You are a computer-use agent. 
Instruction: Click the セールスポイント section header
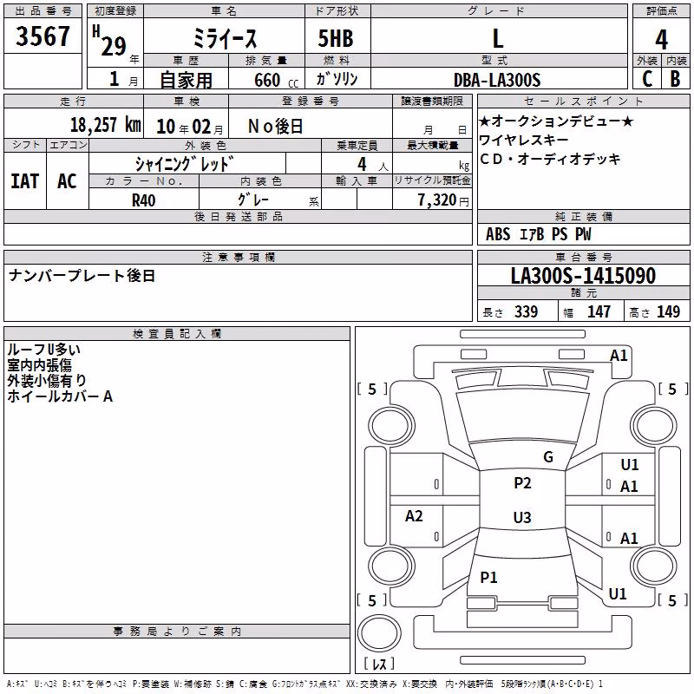583,101
